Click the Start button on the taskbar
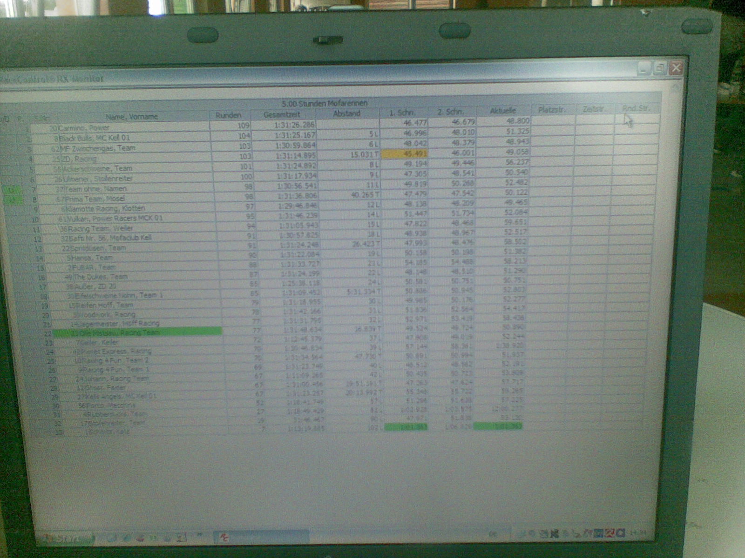The height and width of the screenshot is (558, 745). [x=65, y=538]
